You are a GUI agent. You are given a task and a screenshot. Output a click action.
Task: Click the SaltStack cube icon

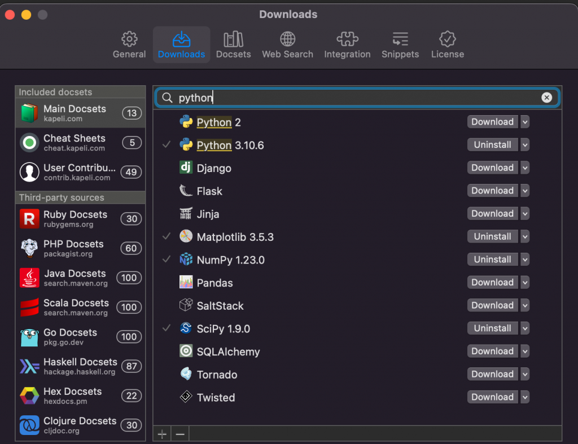(186, 305)
